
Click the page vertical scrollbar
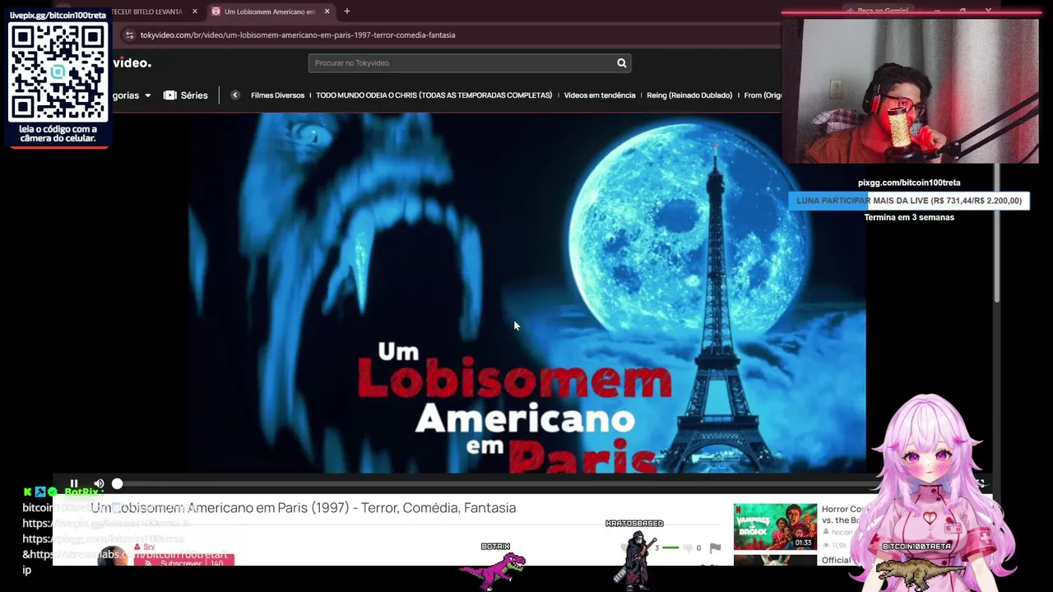tap(995, 234)
